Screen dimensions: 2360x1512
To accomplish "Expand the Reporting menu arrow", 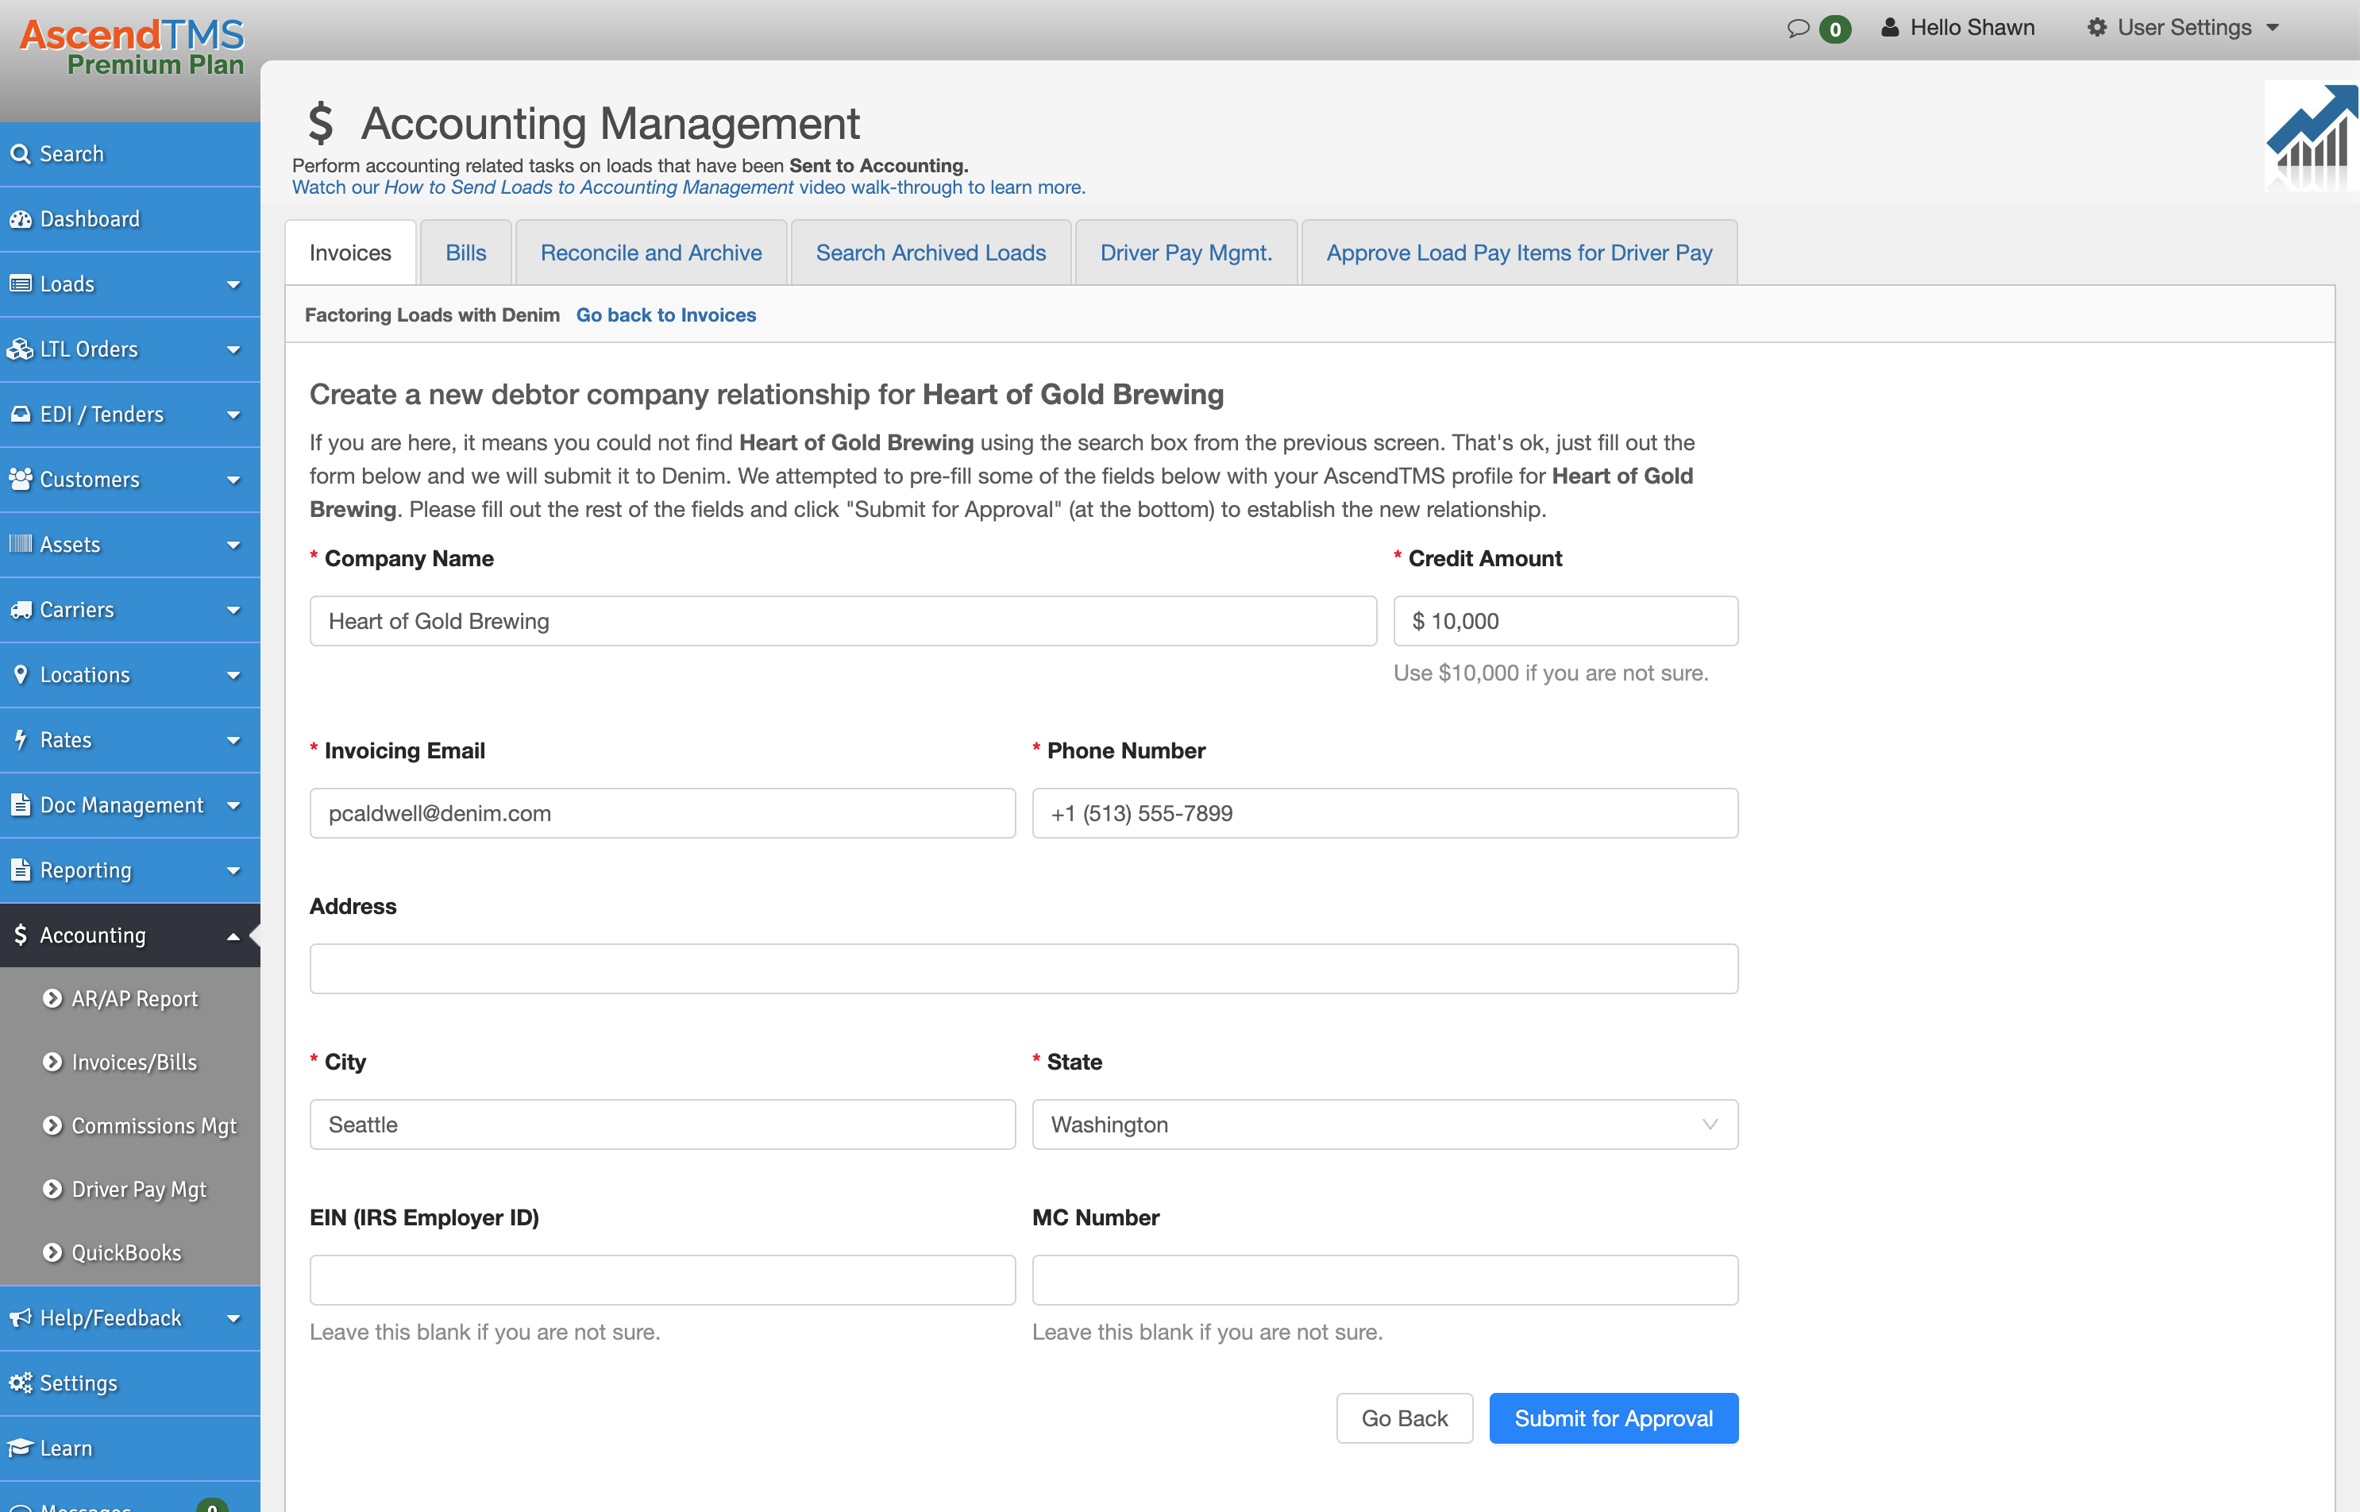I will (233, 871).
